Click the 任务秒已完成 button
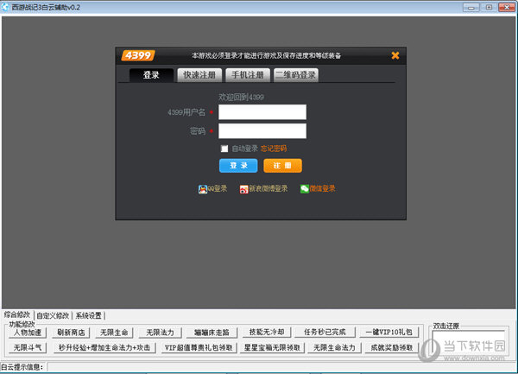The width and height of the screenshot is (518, 374). [x=325, y=332]
